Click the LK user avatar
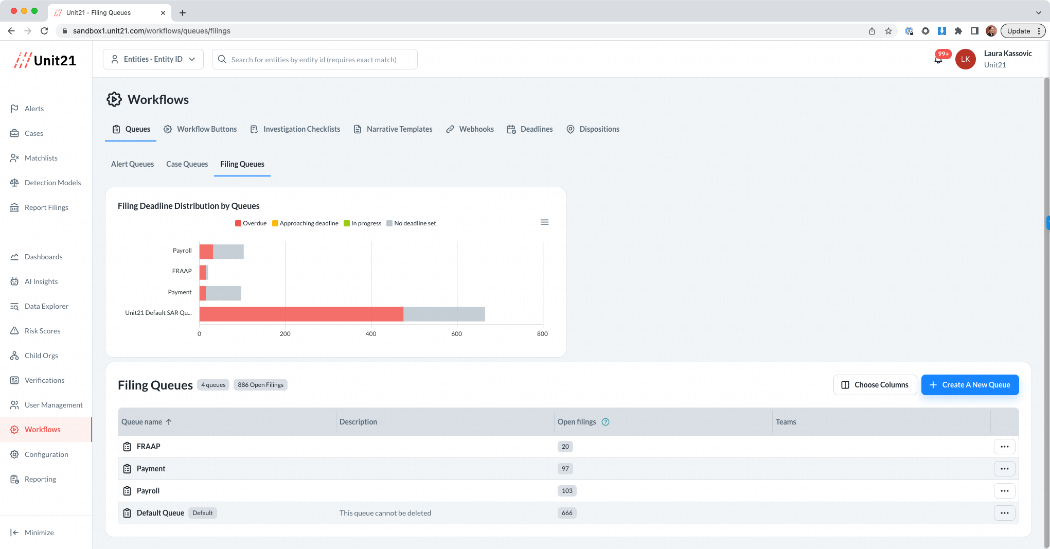Screen dimensions: 1050x549 (x=965, y=59)
